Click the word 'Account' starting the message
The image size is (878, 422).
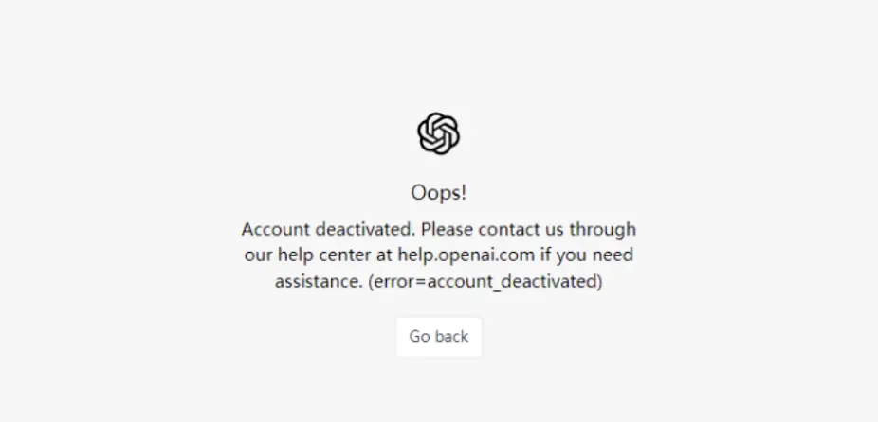276,229
